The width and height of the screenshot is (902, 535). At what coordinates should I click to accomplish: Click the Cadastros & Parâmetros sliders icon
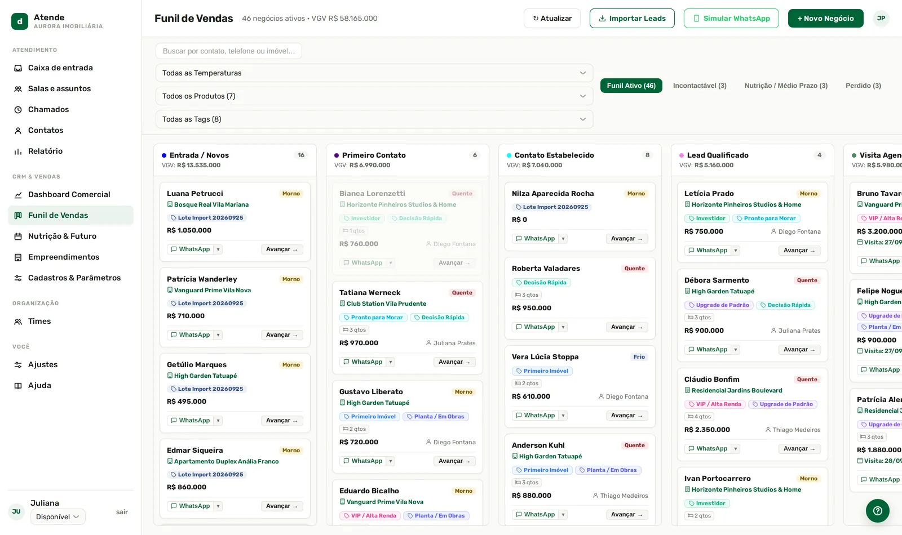[x=18, y=278]
